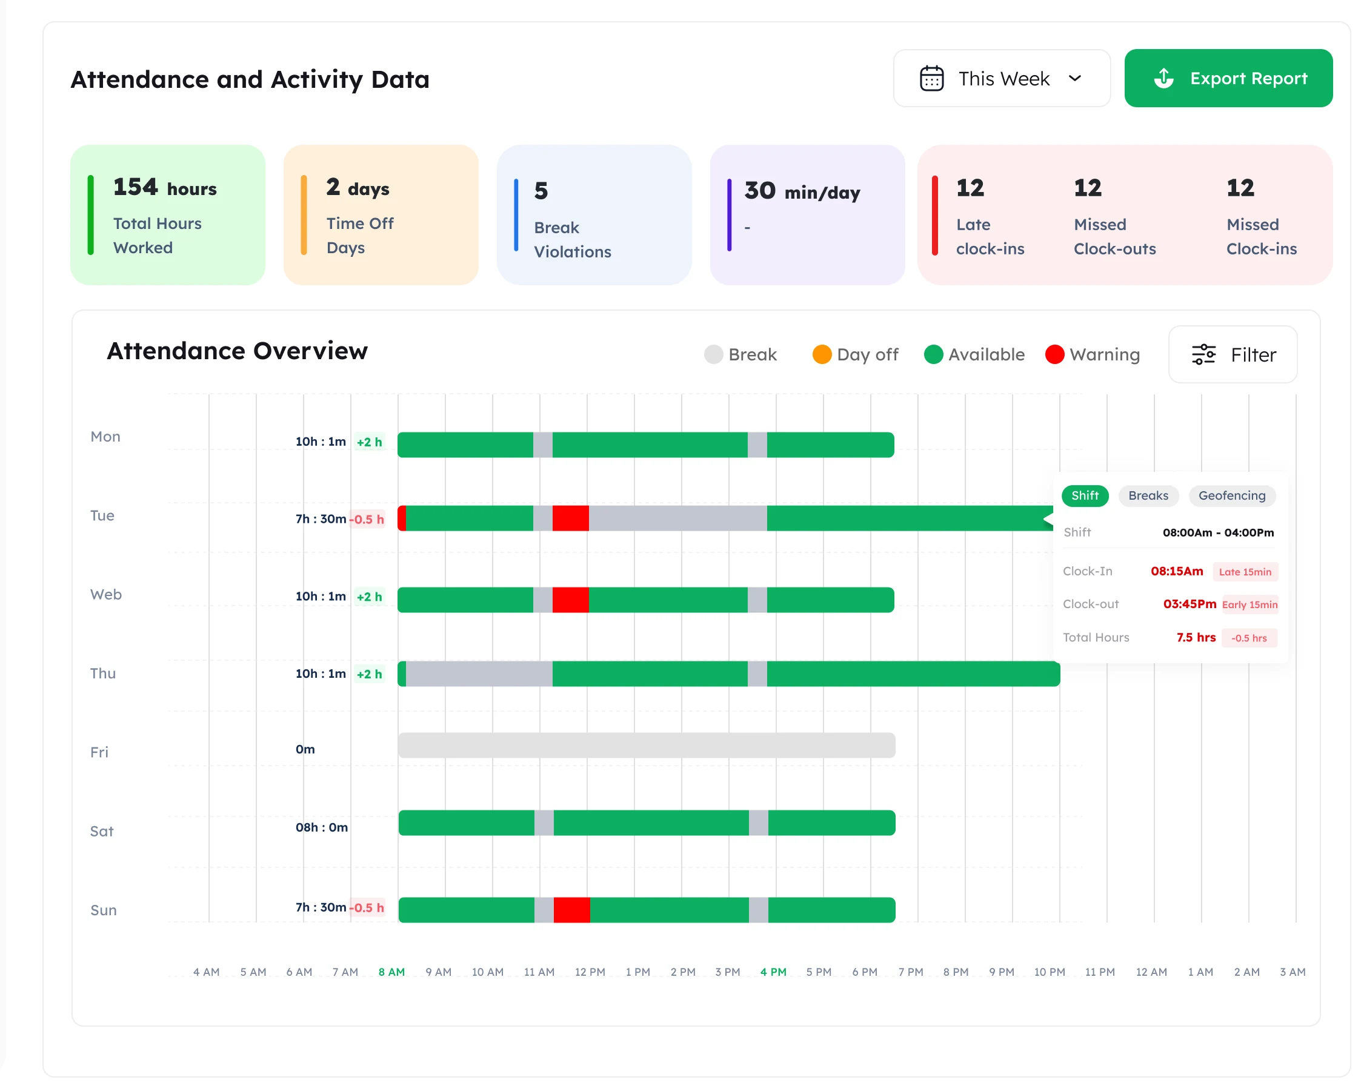This screenshot has width=1361, height=1083.
Task: Click the 0m Friday duration
Action: (x=305, y=749)
